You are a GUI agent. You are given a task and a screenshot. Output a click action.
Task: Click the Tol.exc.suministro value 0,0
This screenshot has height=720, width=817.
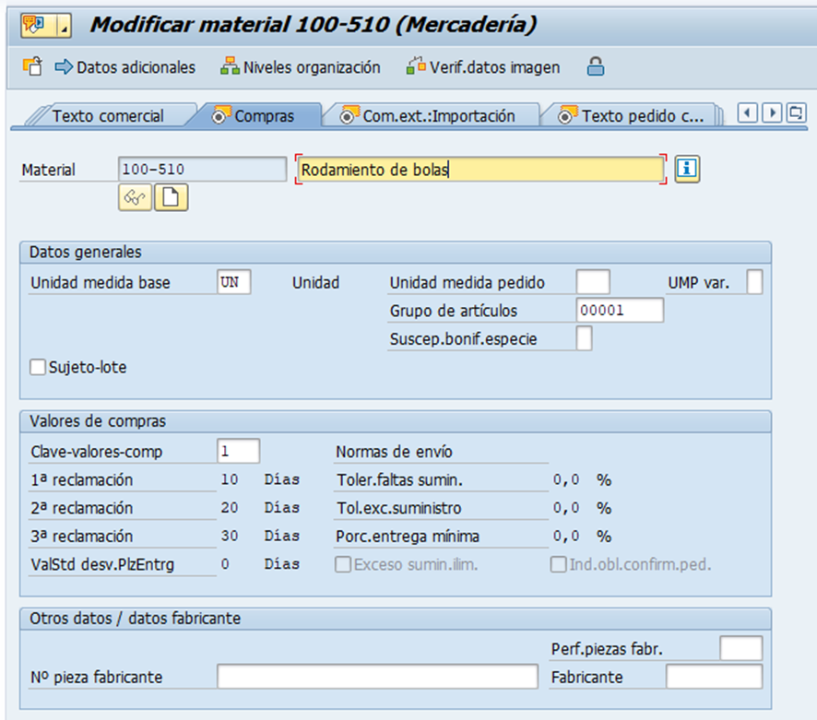566,507
